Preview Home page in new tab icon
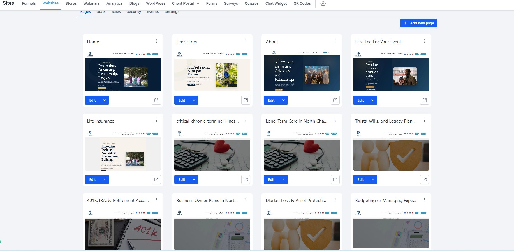The height and width of the screenshot is (251, 514). (156, 100)
